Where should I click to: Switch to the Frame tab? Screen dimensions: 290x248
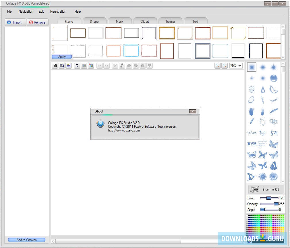[69, 21]
